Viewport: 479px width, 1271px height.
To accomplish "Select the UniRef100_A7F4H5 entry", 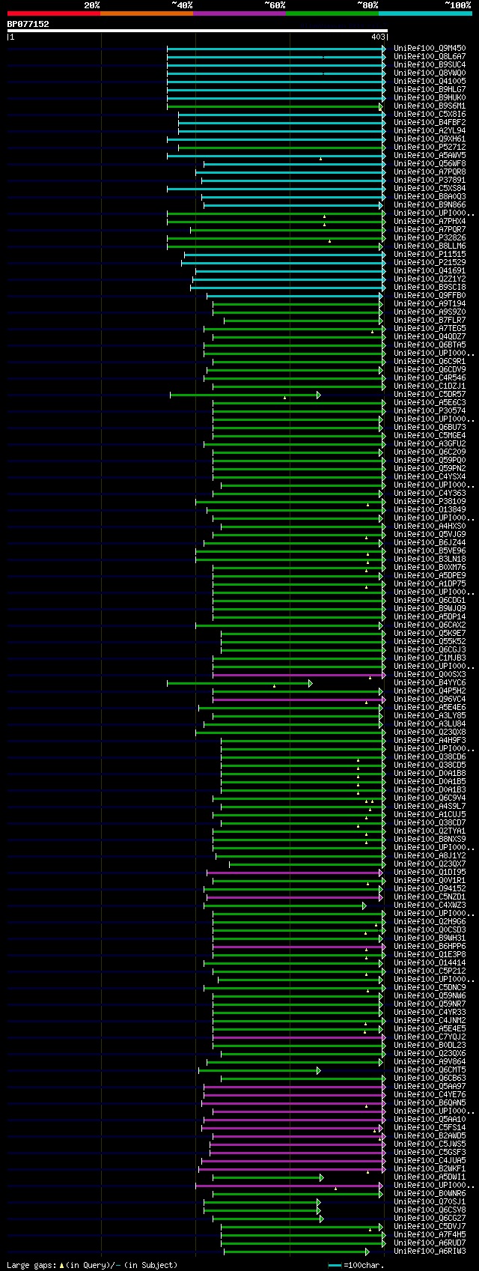I will click(x=430, y=1234).
